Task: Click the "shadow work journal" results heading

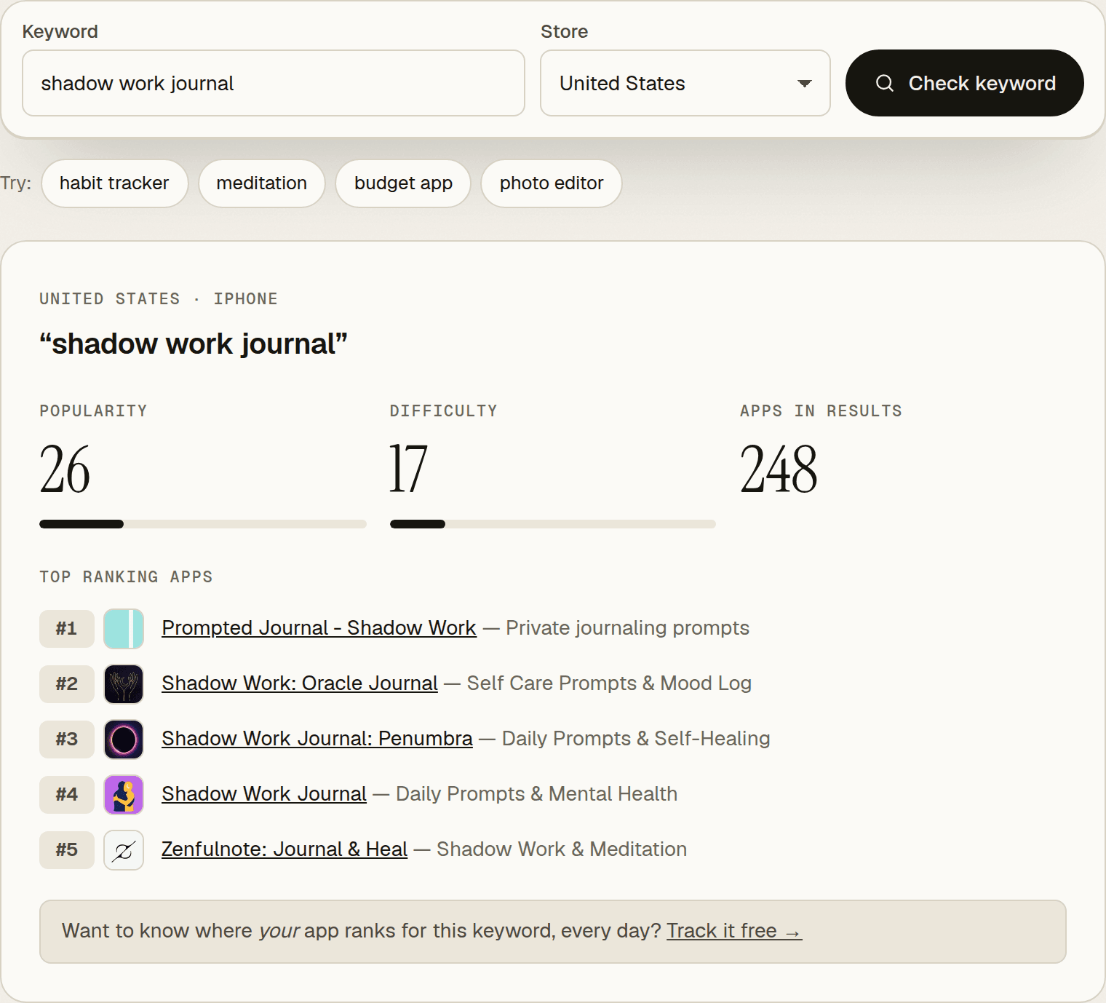Action: click(194, 344)
